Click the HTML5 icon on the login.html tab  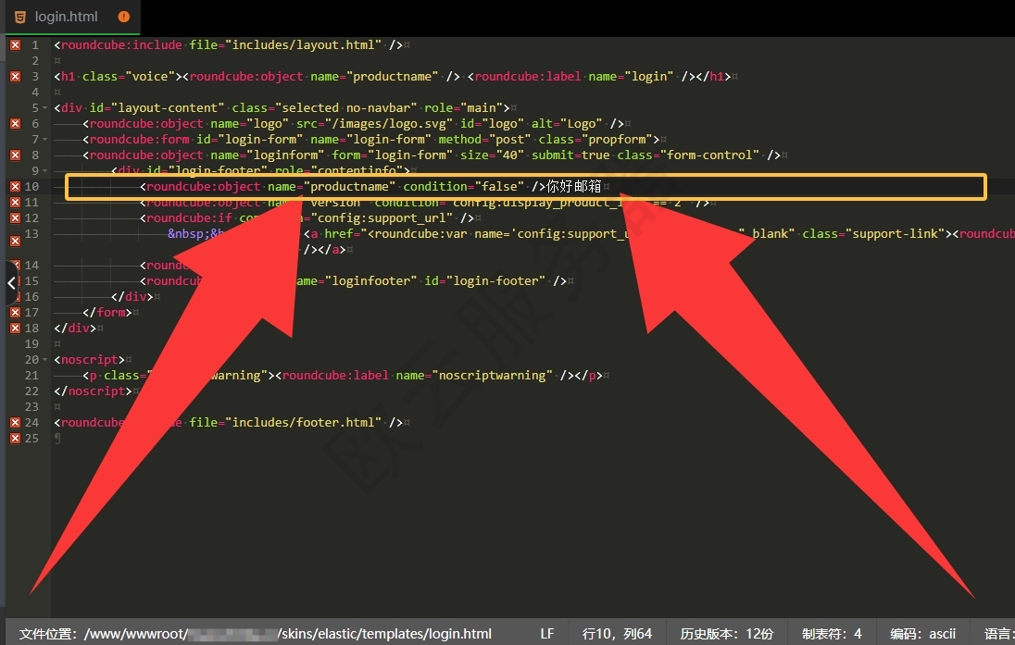click(x=21, y=17)
